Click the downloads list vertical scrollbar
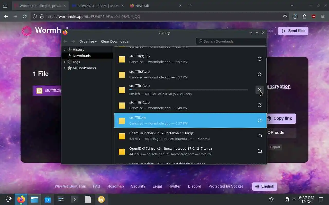Viewport: 329px width, 205px height. point(266,70)
